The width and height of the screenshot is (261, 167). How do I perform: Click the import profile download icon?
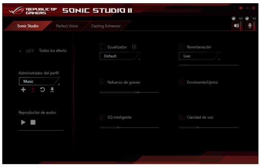[x=52, y=90]
